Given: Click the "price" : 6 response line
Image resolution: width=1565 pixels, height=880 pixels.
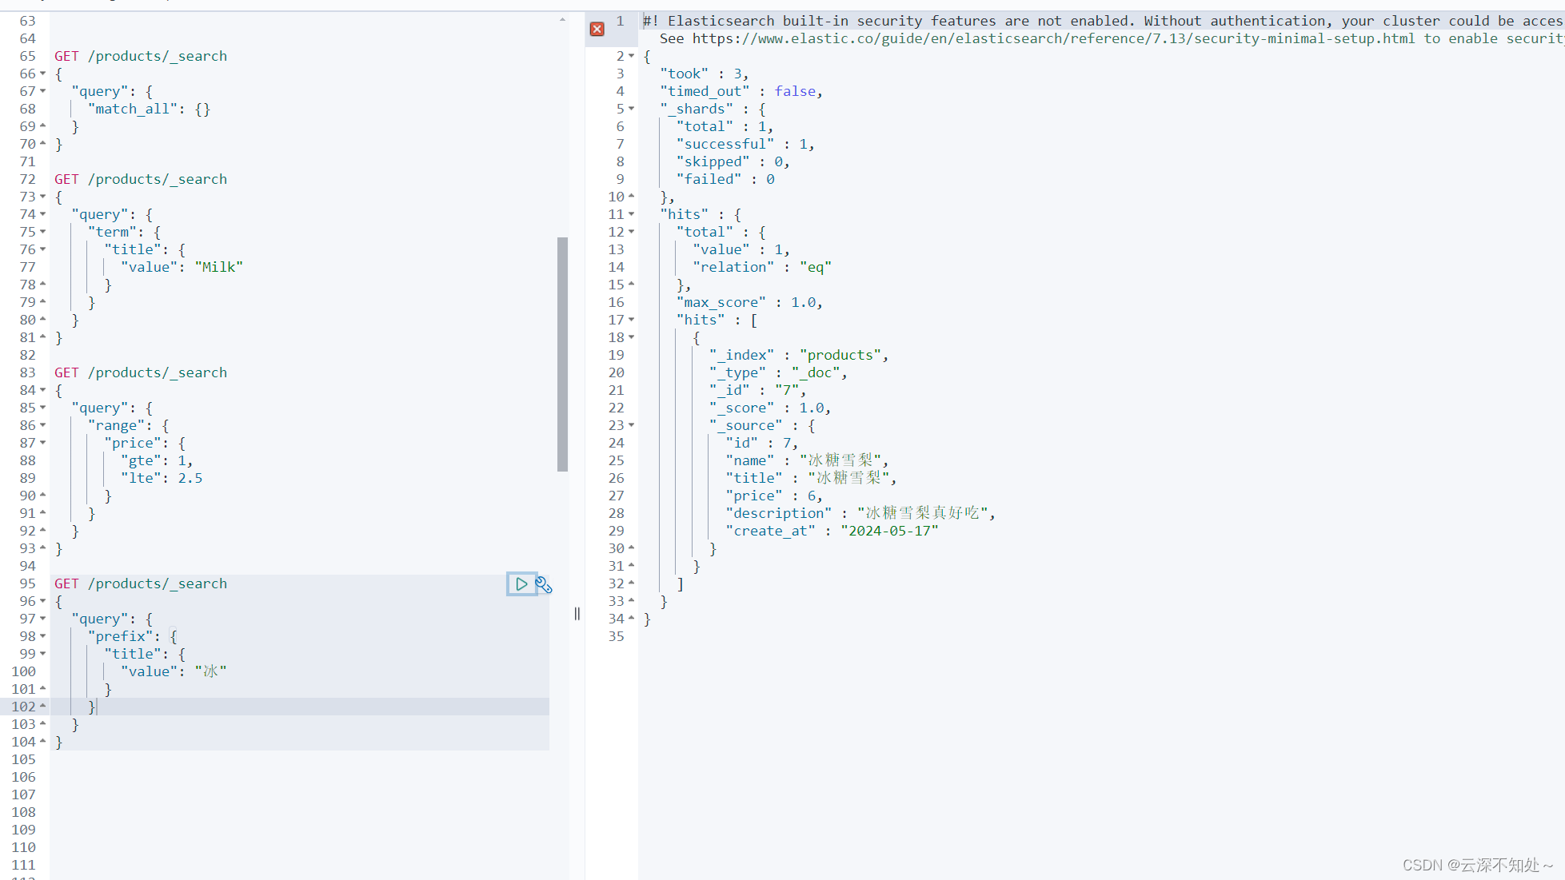Looking at the screenshot, I should pyautogui.click(x=773, y=496).
